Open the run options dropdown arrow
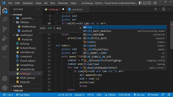The width and height of the screenshot is (173, 97). pos(159,9)
